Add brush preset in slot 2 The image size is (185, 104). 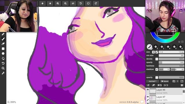tap(156, 47)
